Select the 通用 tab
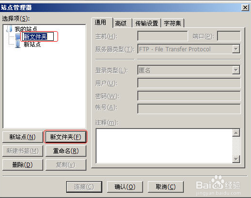 click(100, 23)
